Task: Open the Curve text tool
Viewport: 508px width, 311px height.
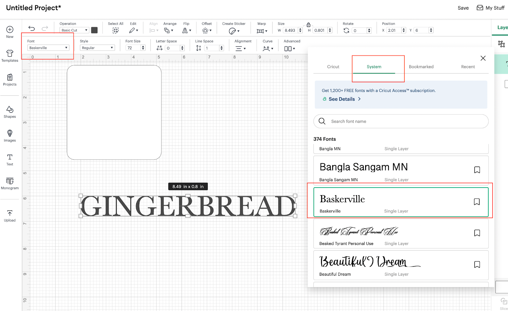Action: [x=268, y=49]
